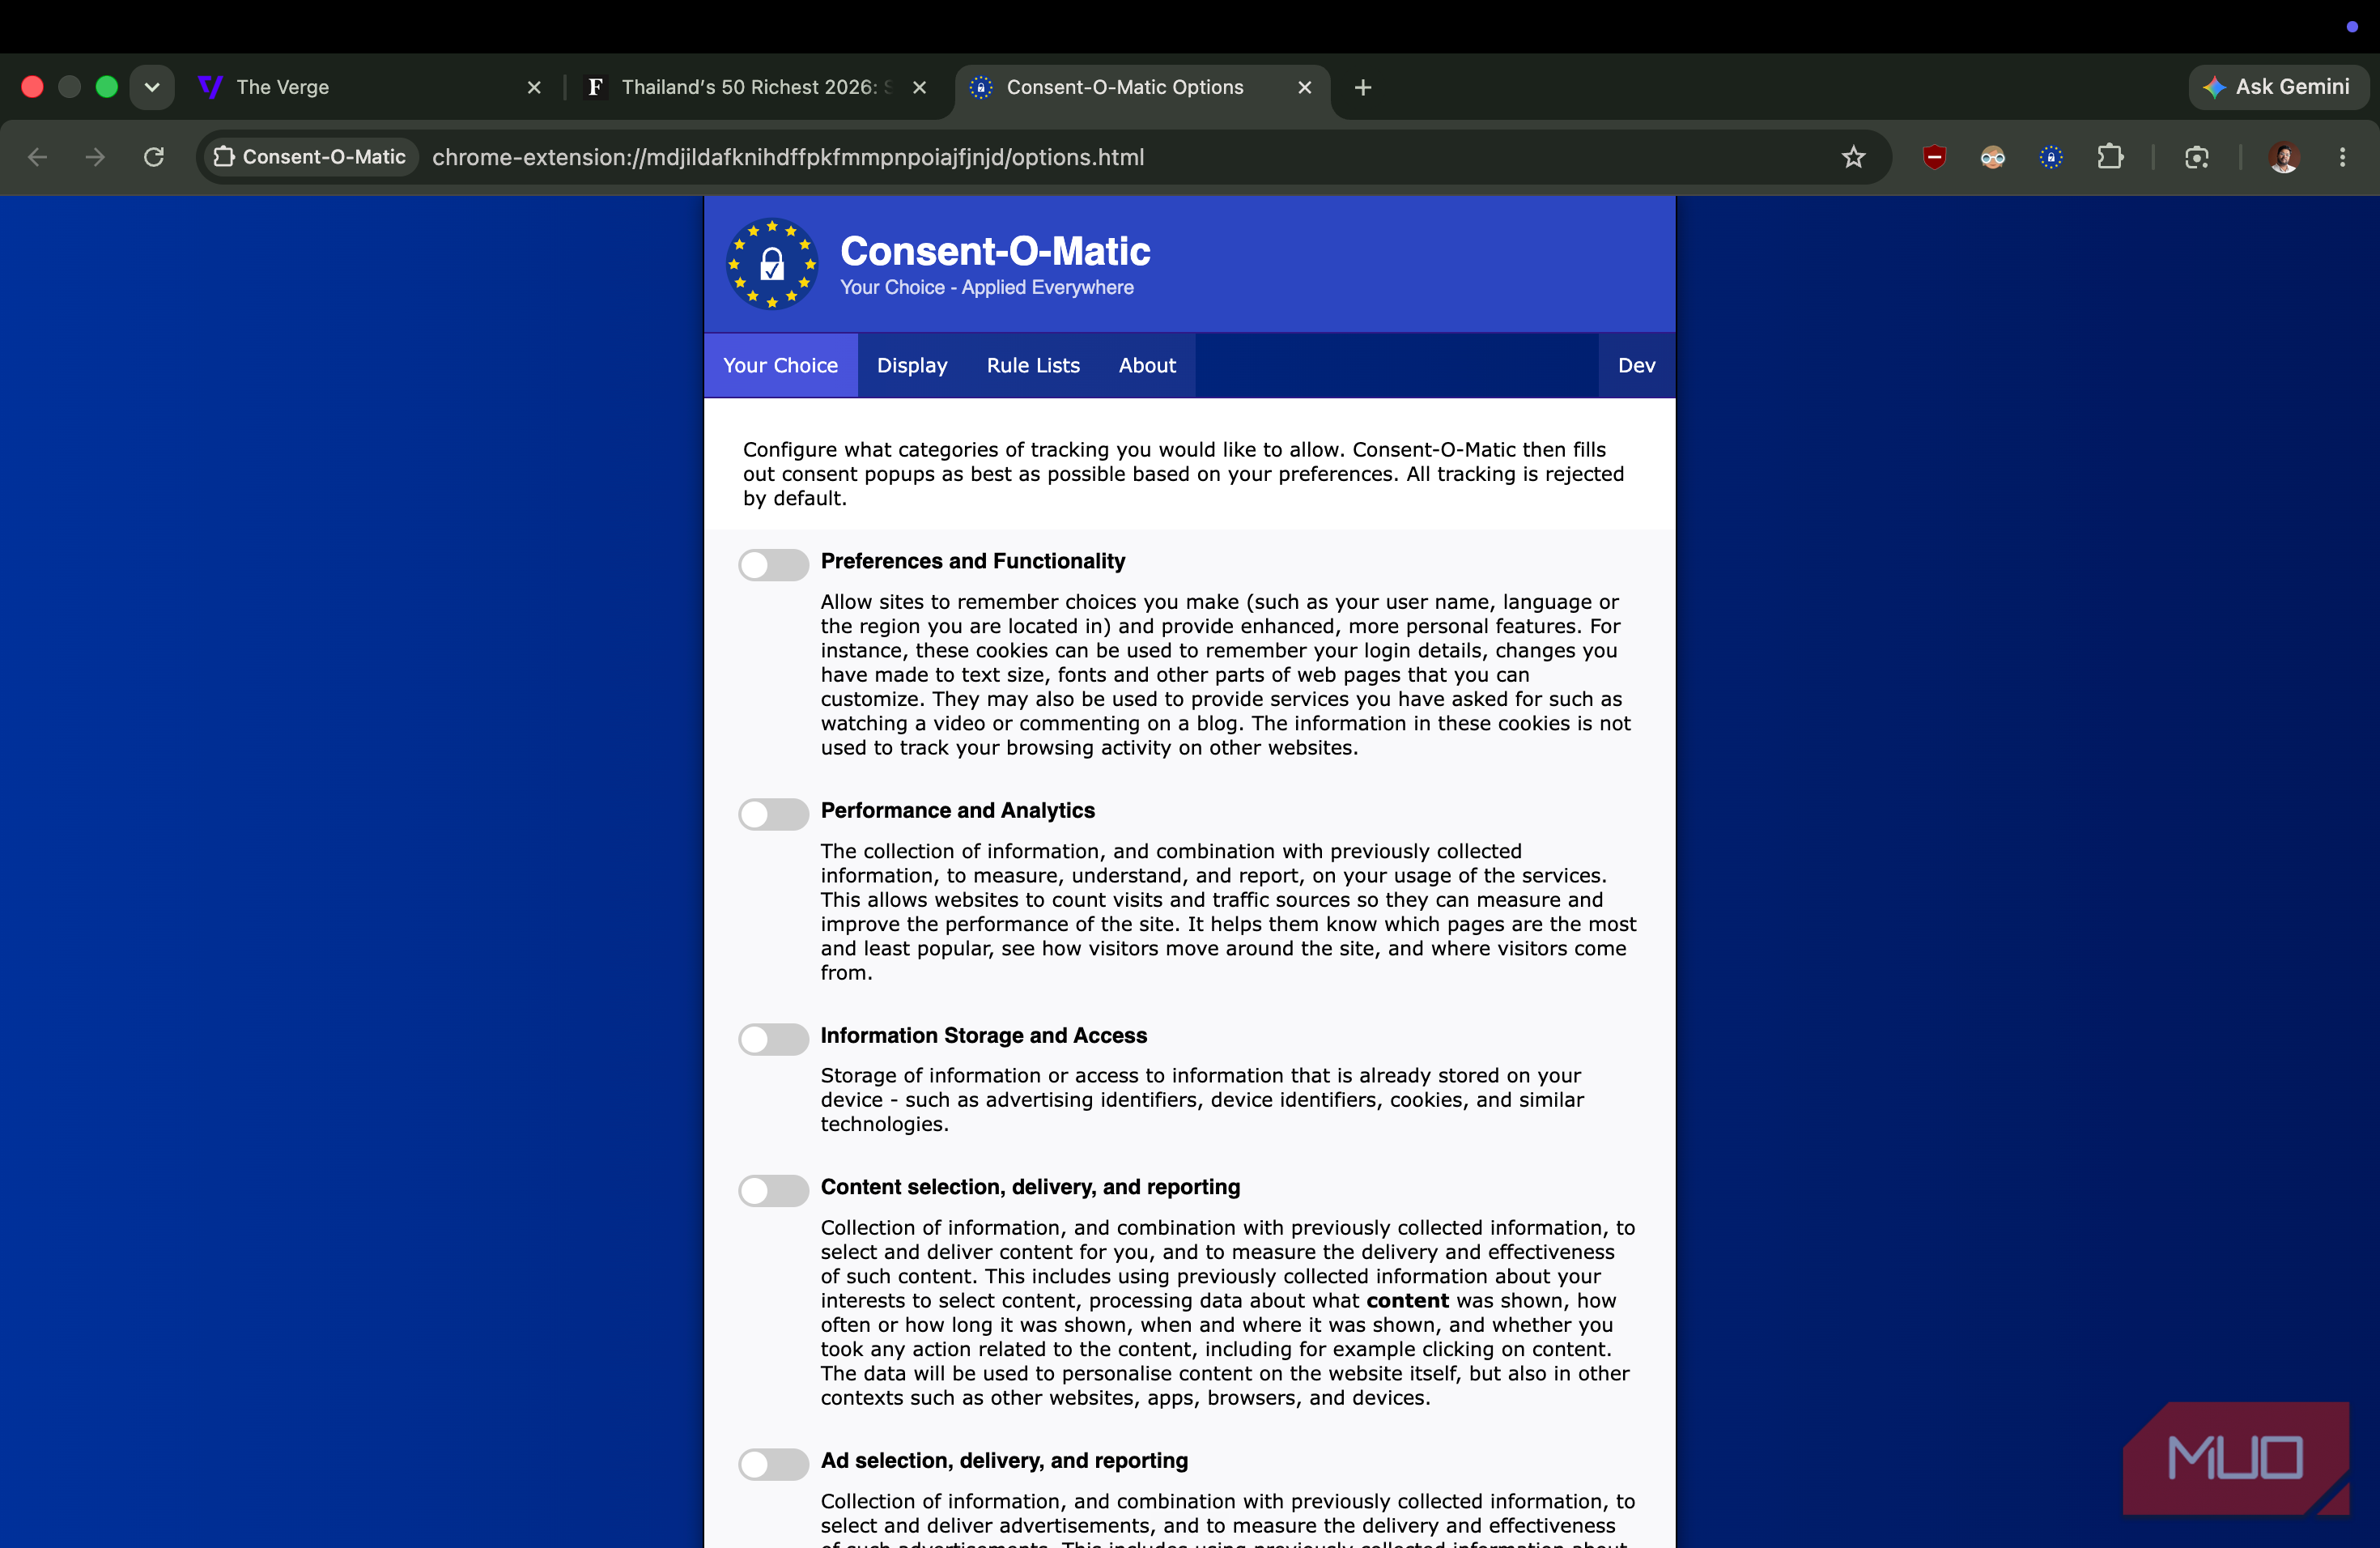Screen dimensions: 2380x1548
Task: Select the Your Choice tab
Action: (780, 365)
